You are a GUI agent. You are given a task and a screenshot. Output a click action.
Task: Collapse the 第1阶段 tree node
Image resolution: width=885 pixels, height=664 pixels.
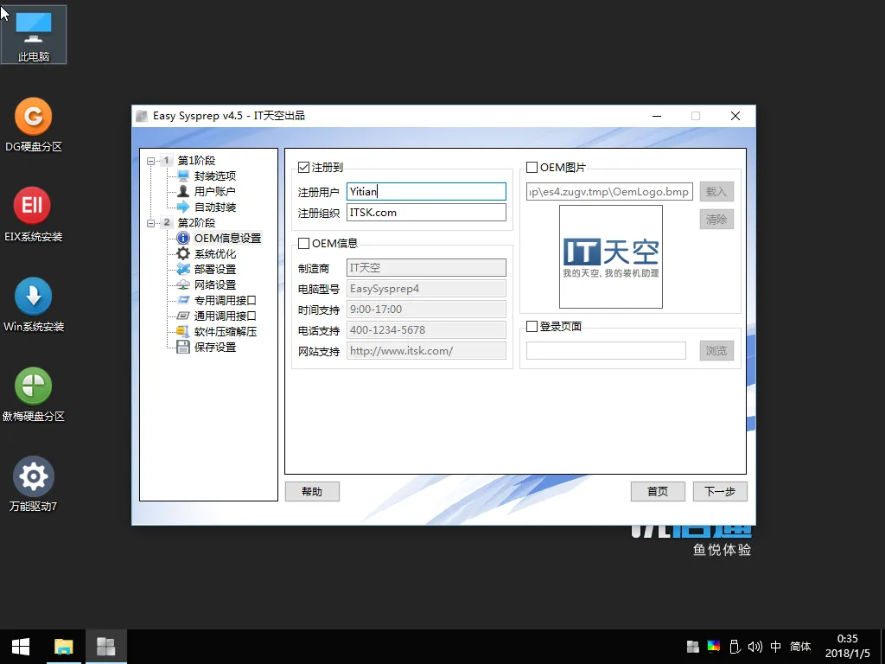[x=150, y=161]
